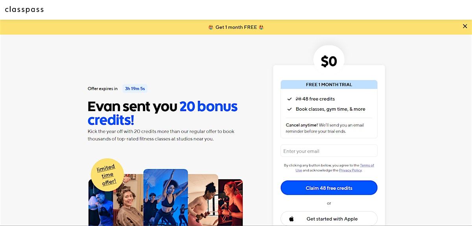
Task: Click the emoji left of banner text
Action: [x=211, y=27]
